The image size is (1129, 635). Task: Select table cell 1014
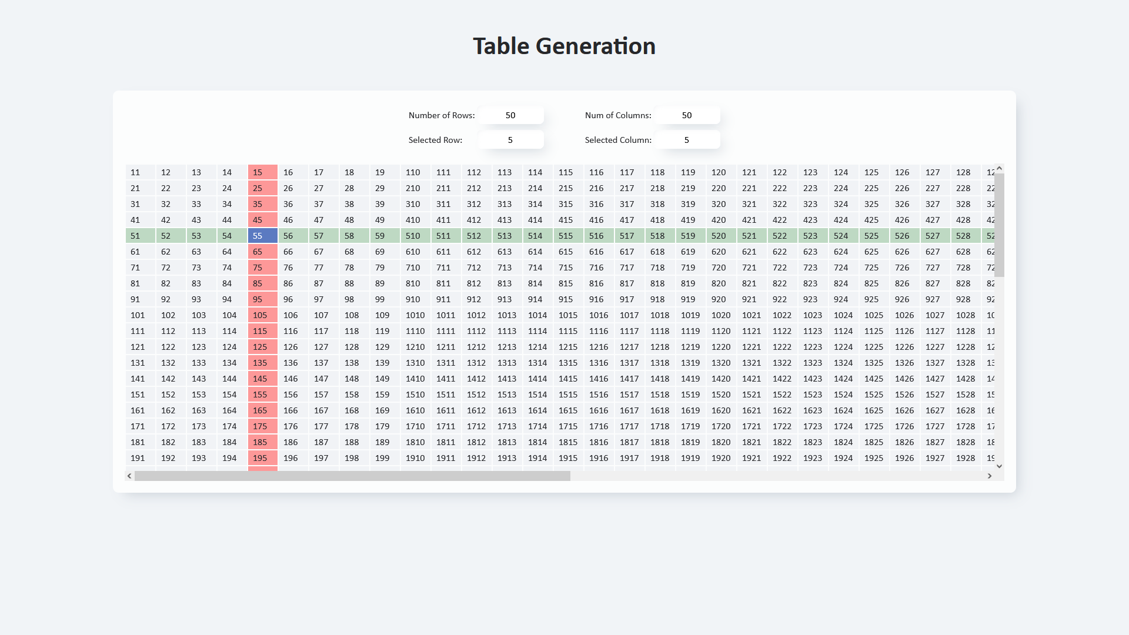coord(537,315)
